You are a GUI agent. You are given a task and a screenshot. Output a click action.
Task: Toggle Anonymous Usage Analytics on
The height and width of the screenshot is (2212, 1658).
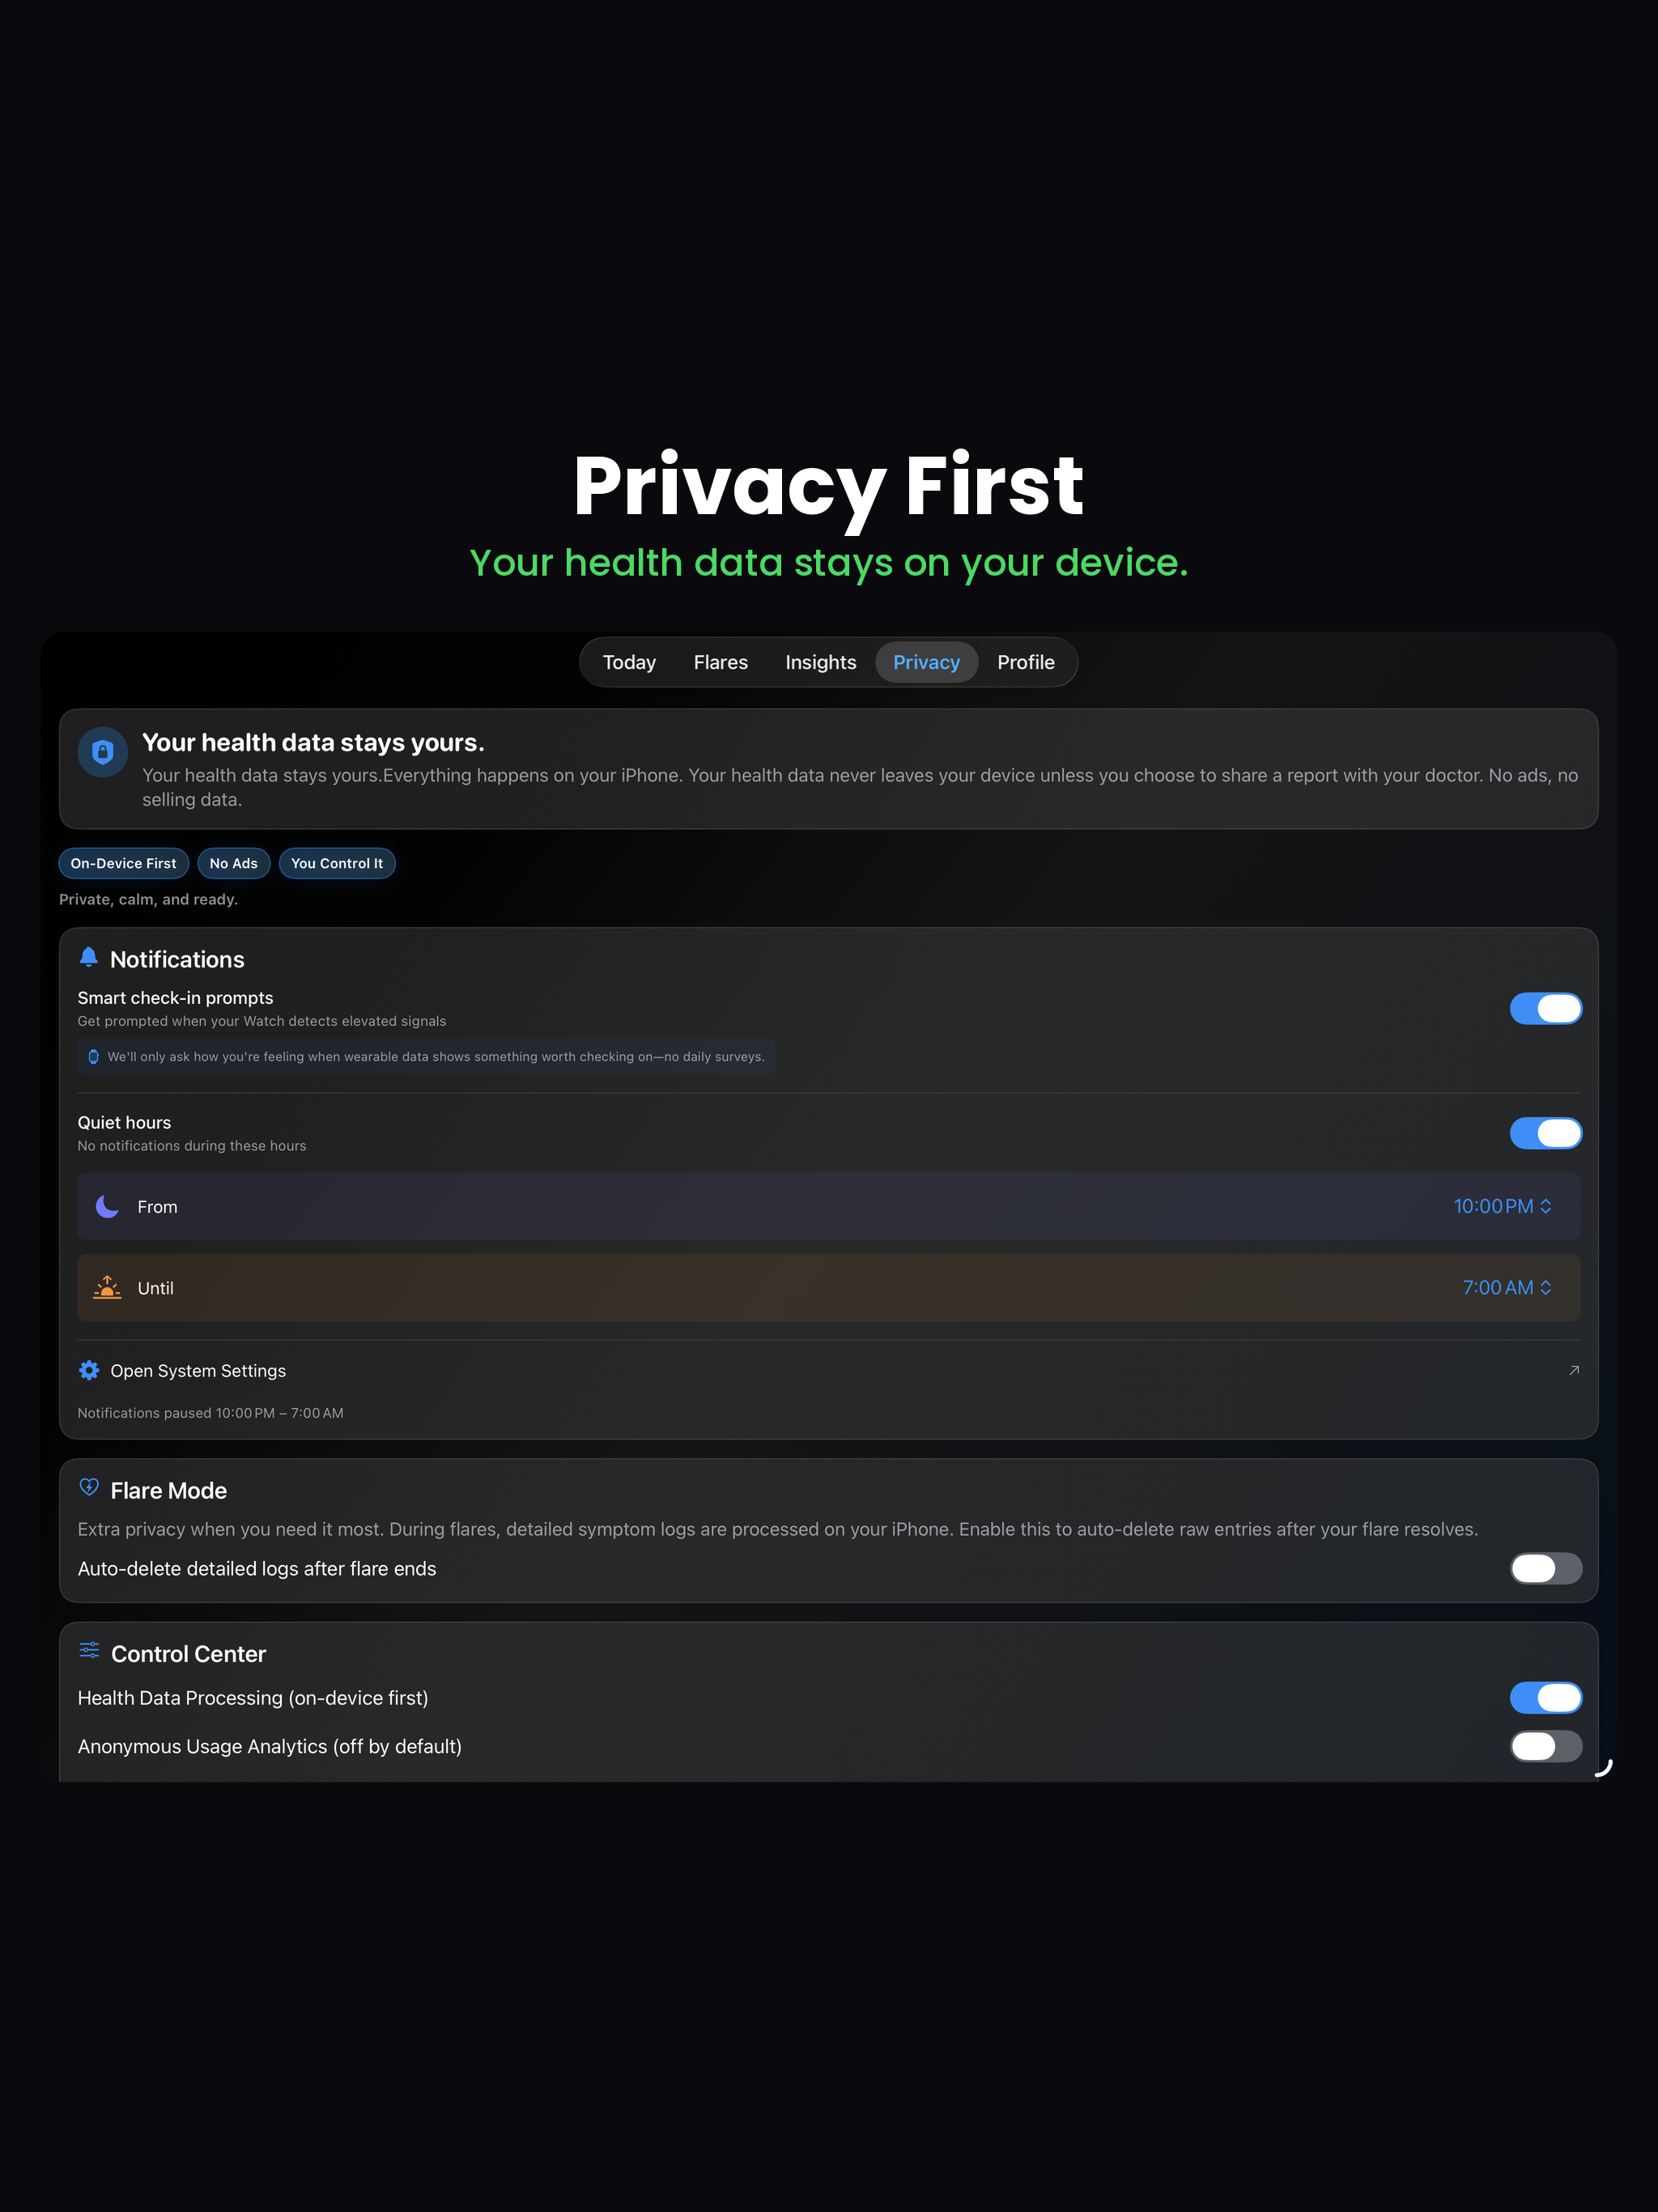pyautogui.click(x=1545, y=1746)
